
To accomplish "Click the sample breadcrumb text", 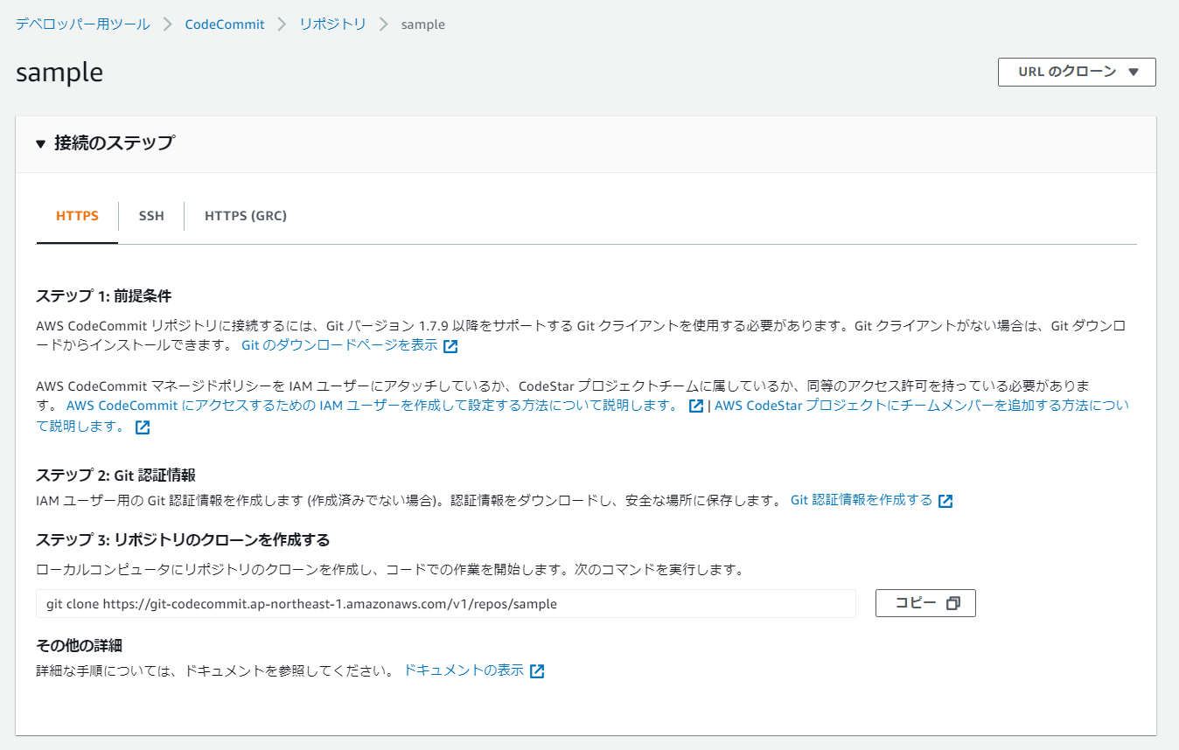I will coord(423,24).
